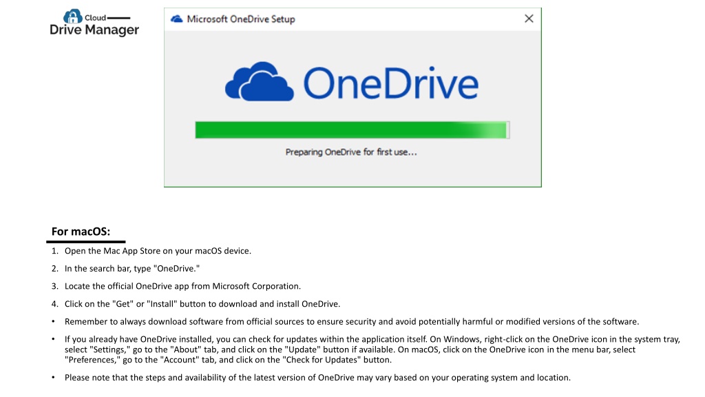The image size is (705, 397).
Task: Click step "Locate the official OneDrive app"
Action: (x=182, y=286)
